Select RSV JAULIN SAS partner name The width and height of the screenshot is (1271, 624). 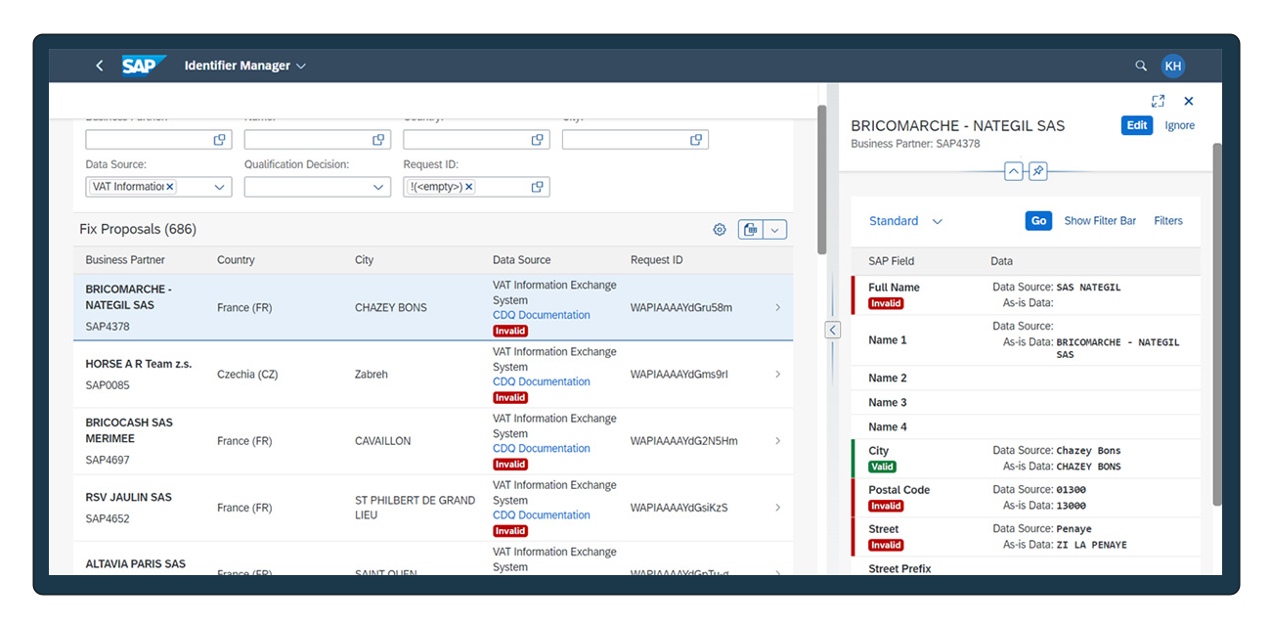click(x=128, y=497)
